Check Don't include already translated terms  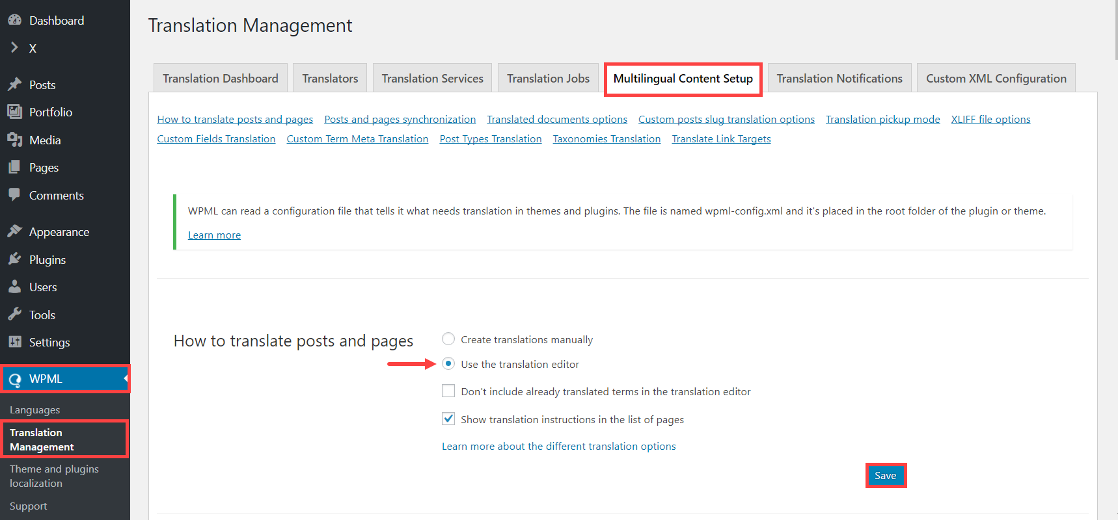448,391
